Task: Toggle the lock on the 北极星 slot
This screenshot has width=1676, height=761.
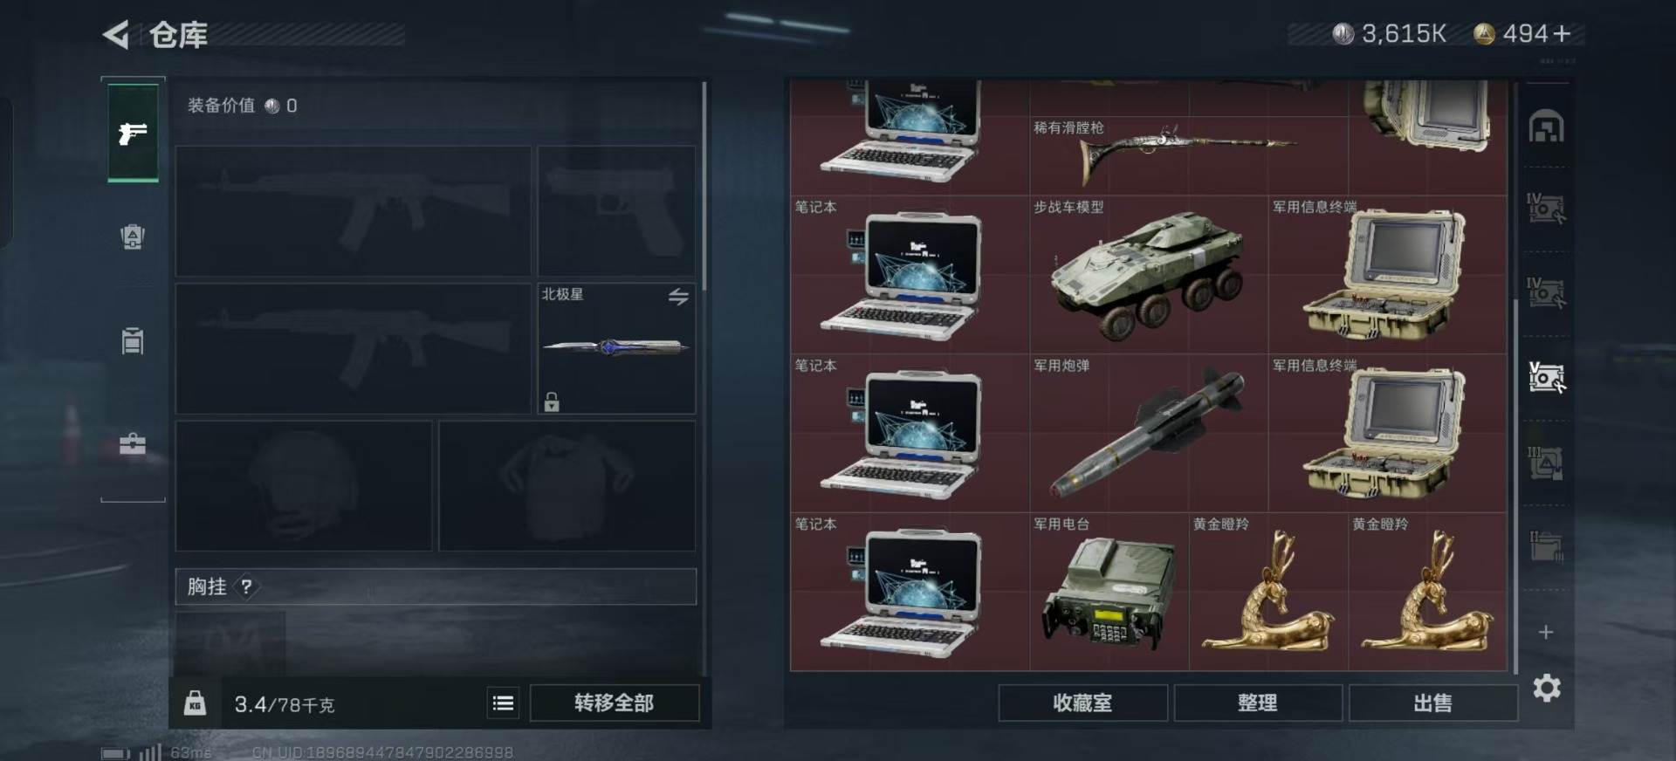Action: (552, 401)
